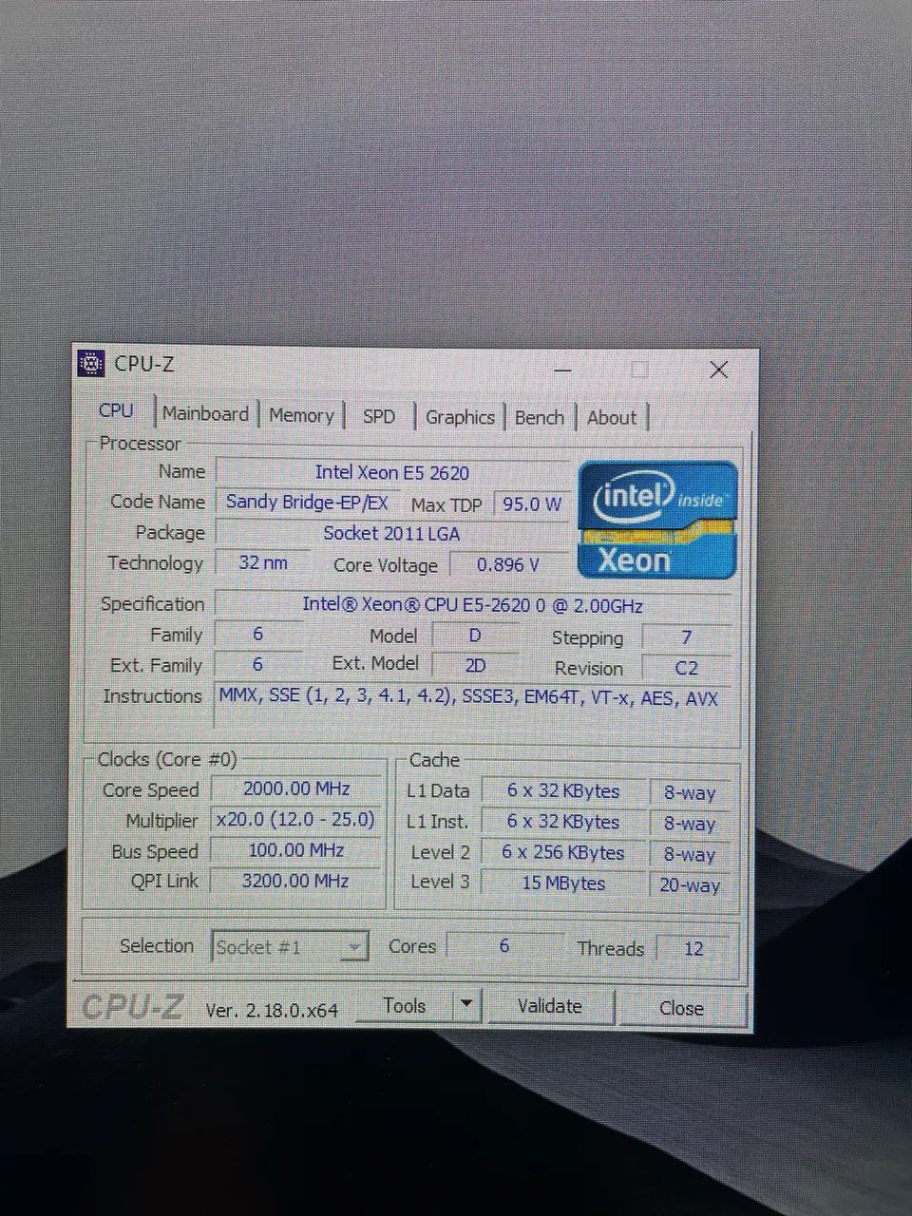The height and width of the screenshot is (1216, 912).
Task: Open the Bench tab
Action: (540, 417)
